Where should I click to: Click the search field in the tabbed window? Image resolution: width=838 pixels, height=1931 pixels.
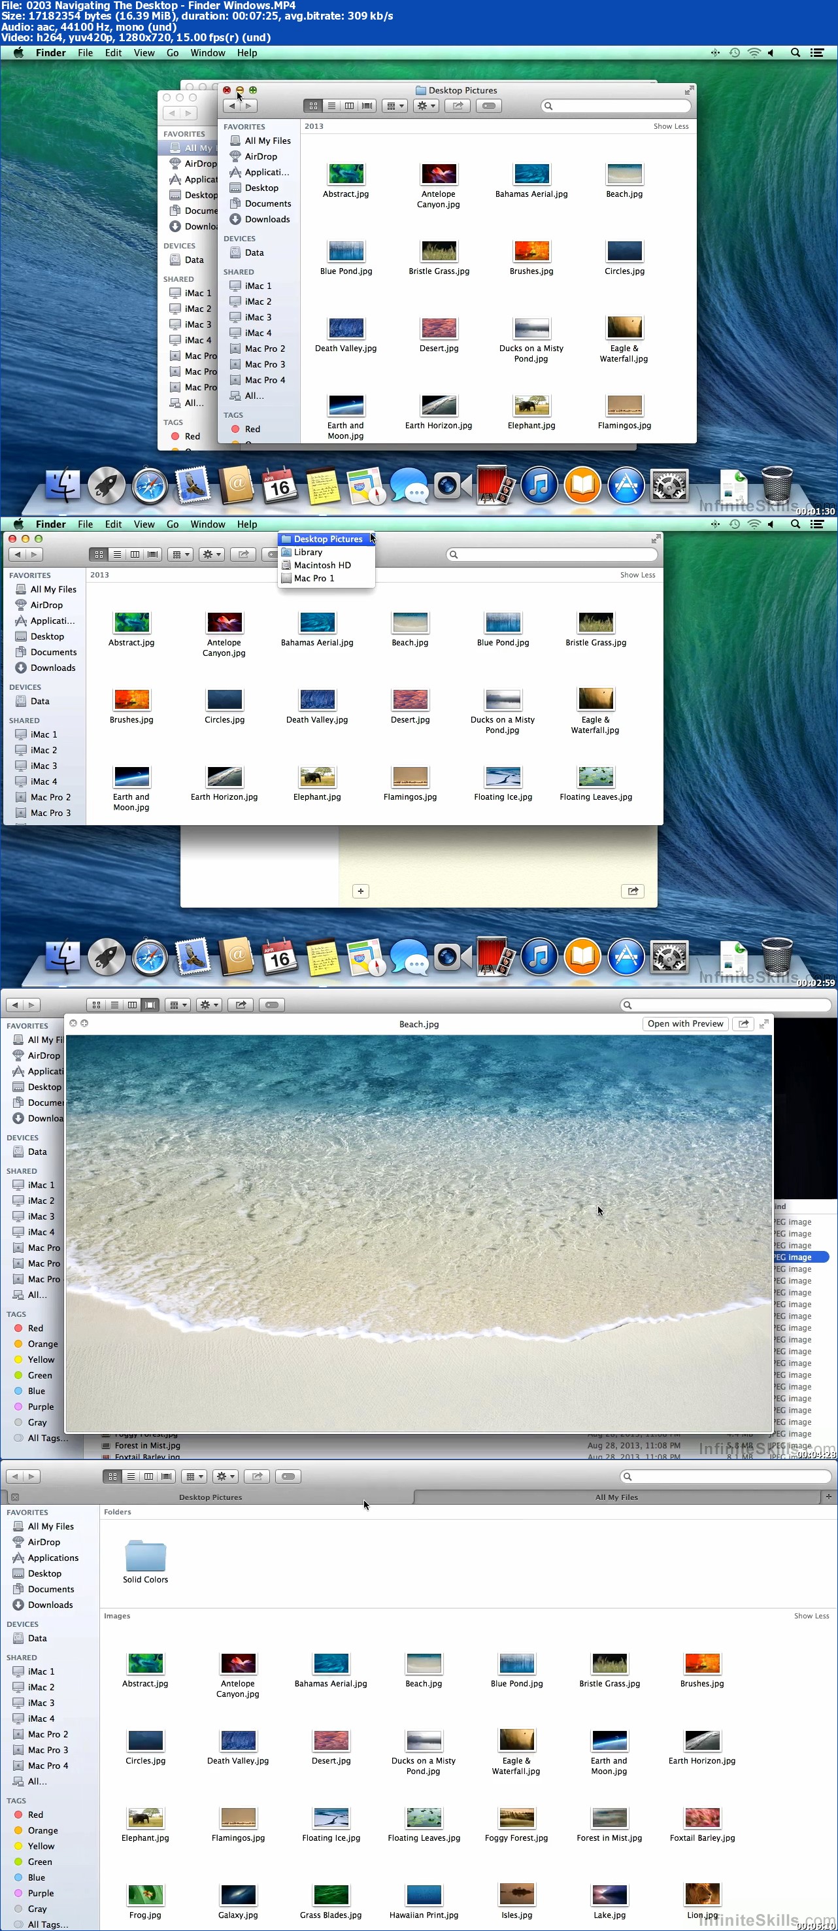[x=726, y=1476]
